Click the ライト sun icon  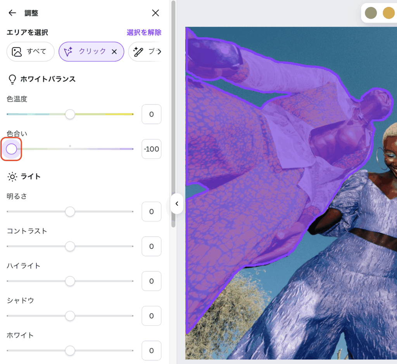click(12, 177)
